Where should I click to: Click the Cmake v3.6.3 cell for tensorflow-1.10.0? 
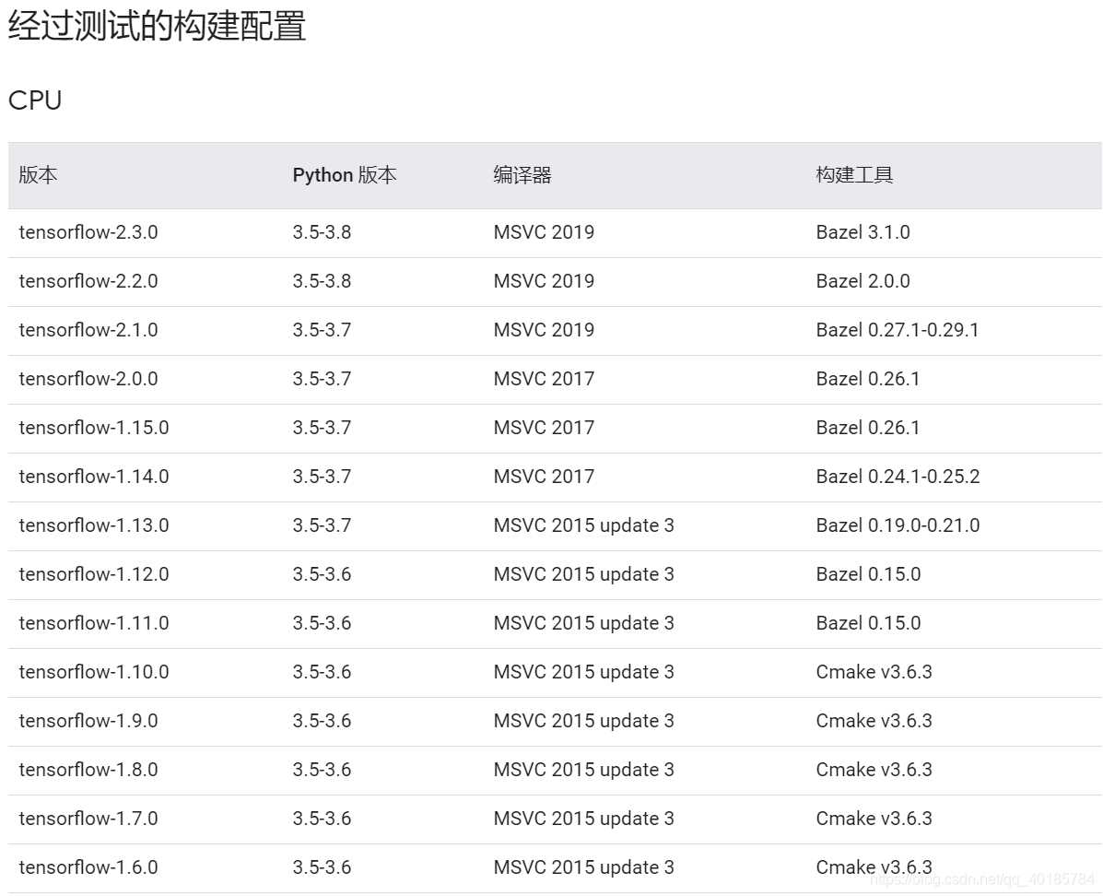click(x=874, y=672)
